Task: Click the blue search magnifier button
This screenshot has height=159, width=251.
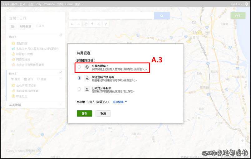Action: pos(162,16)
